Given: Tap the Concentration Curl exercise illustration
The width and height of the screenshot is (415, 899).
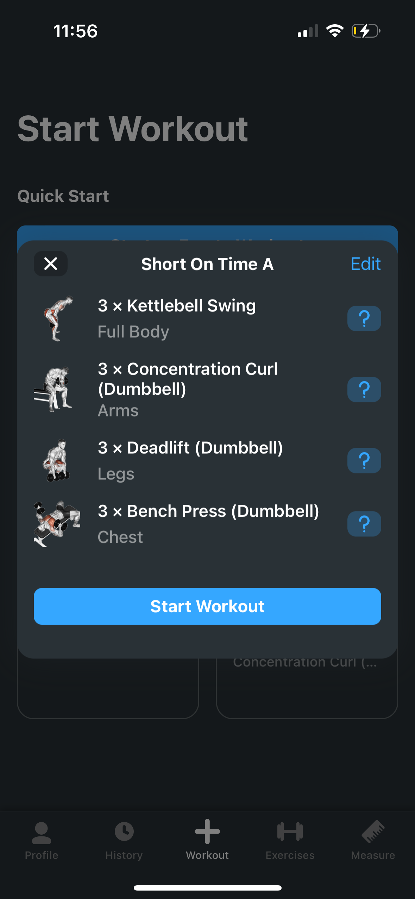Looking at the screenshot, I should 55,390.
